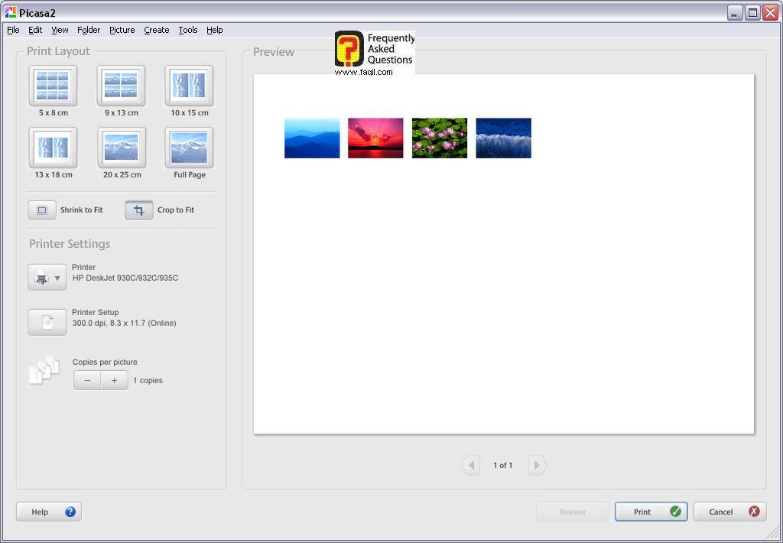Go to next preview page arrow
Image resolution: width=783 pixels, height=543 pixels.
[537, 465]
